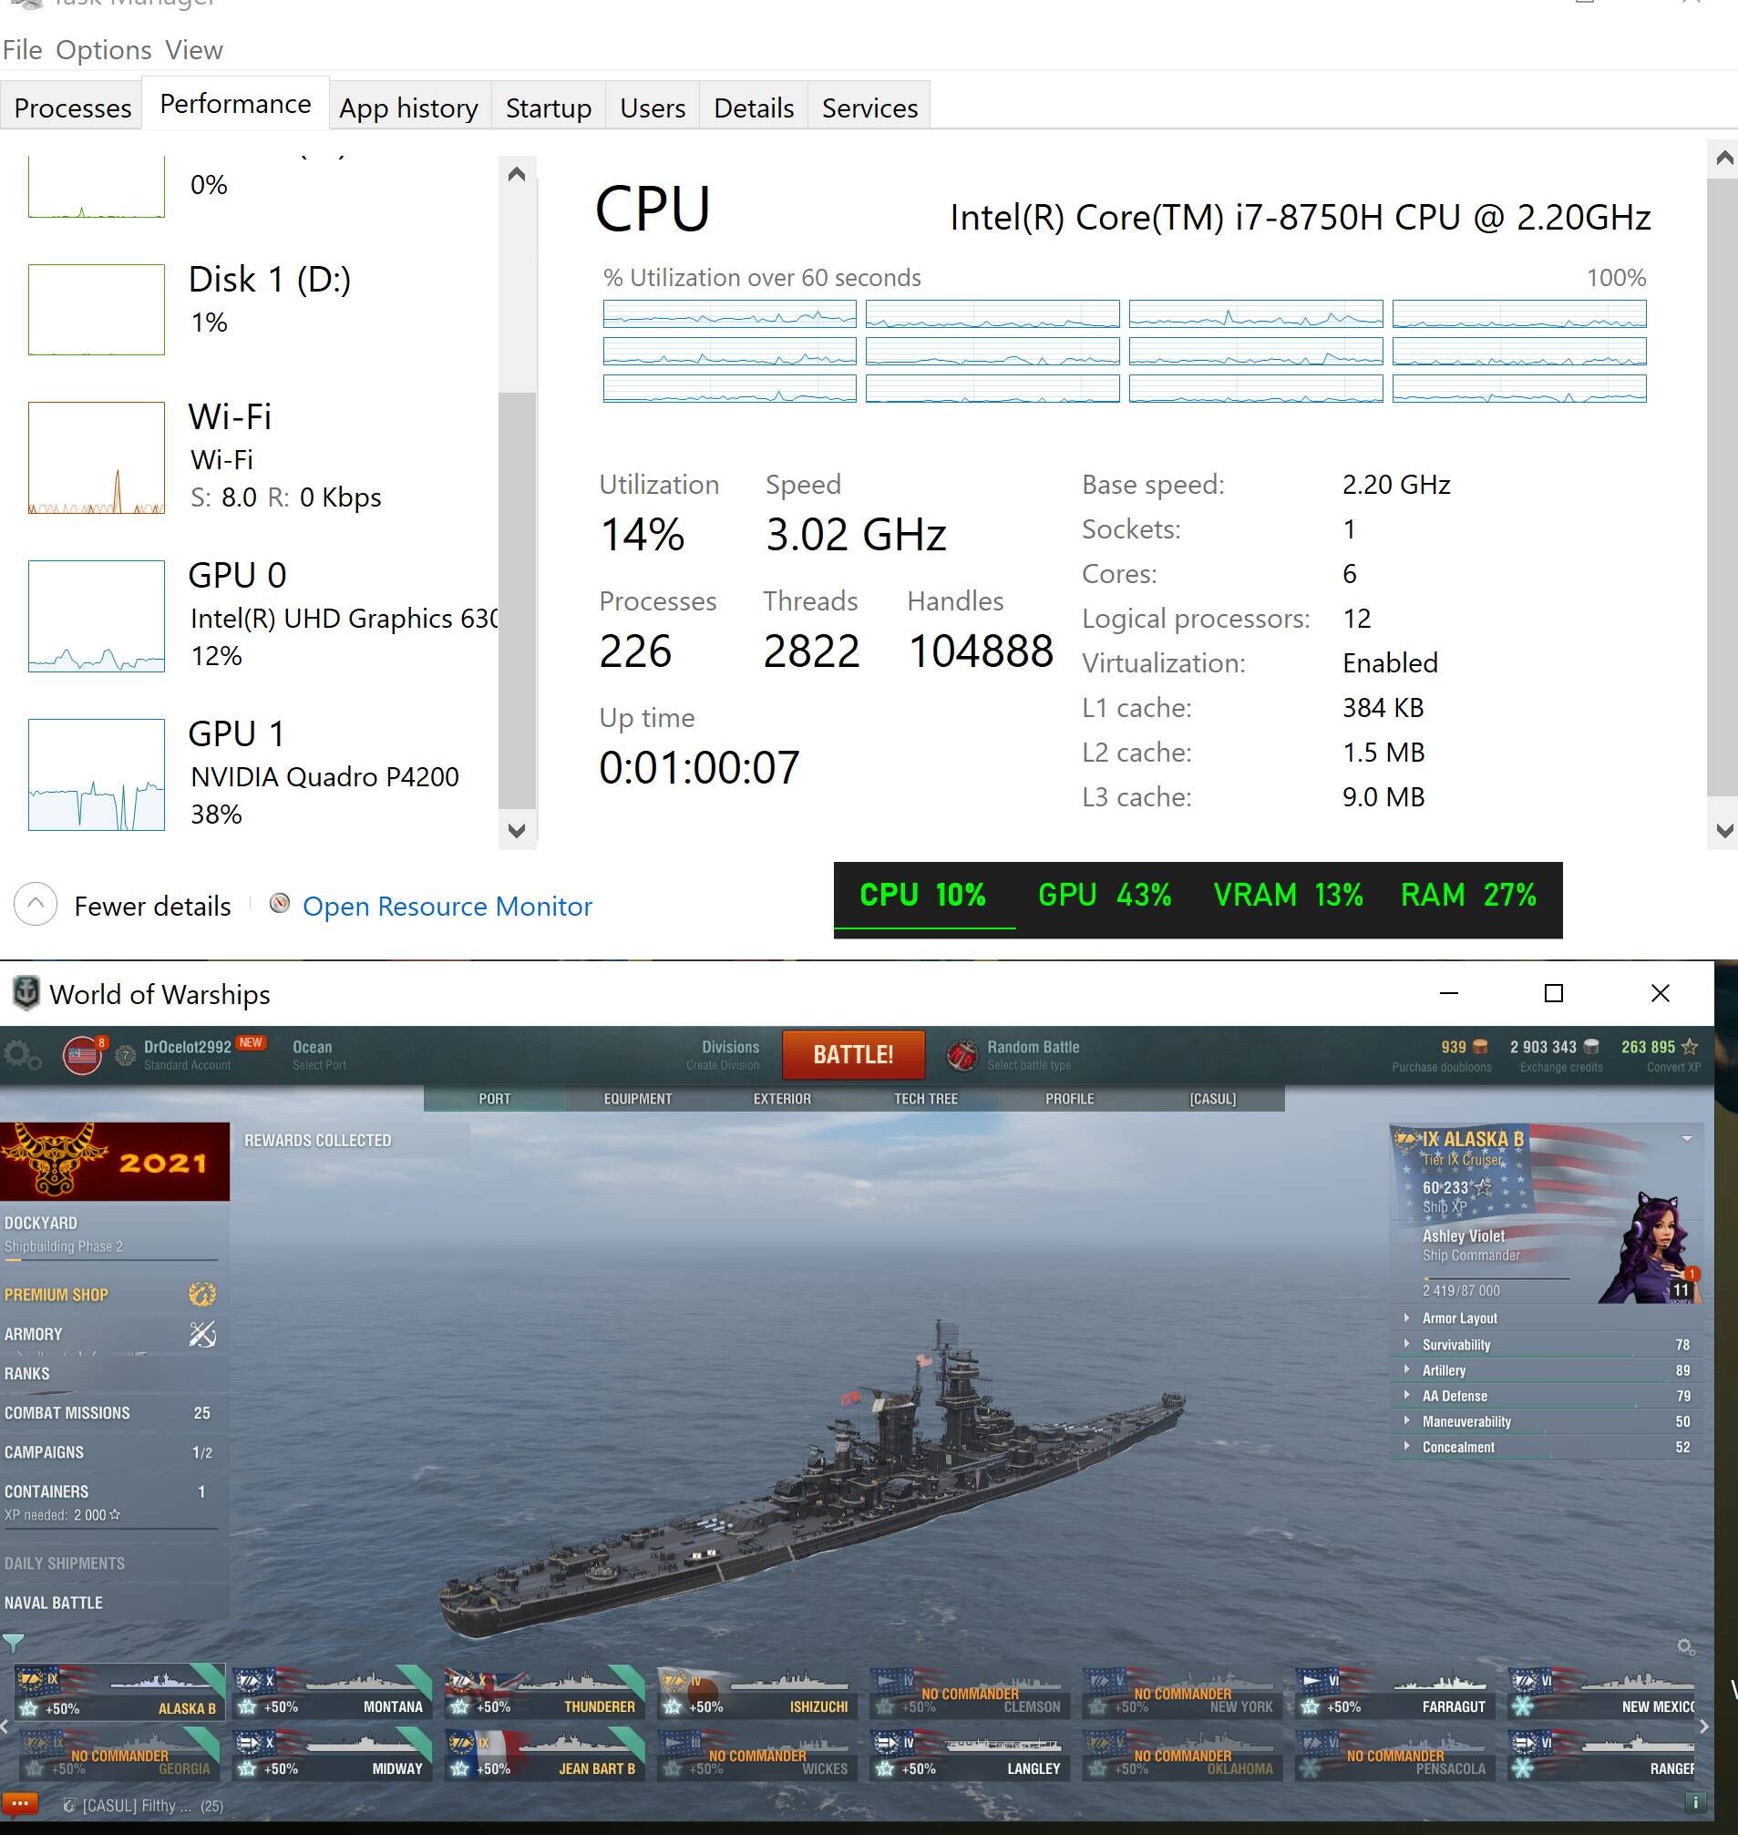Click the Random Battle mode icon
1738x1835 pixels.
pos(961,1055)
